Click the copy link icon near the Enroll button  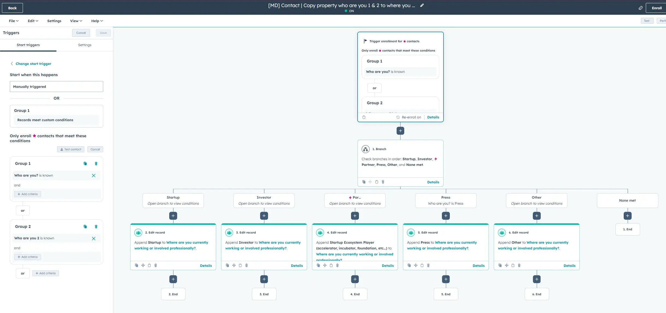640,8
